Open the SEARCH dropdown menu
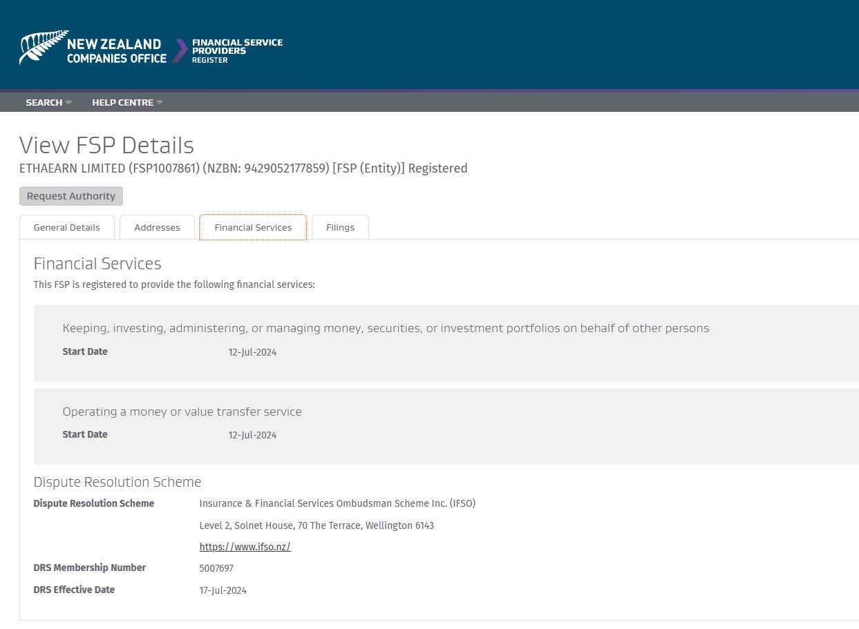This screenshot has width=859, height=629. pos(48,102)
